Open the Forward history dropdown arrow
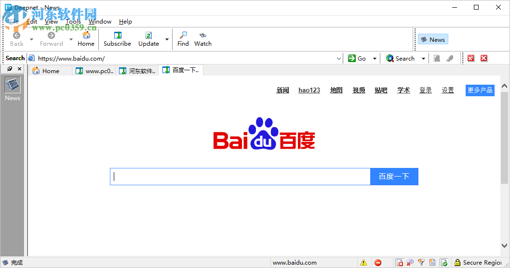 pyautogui.click(x=71, y=39)
